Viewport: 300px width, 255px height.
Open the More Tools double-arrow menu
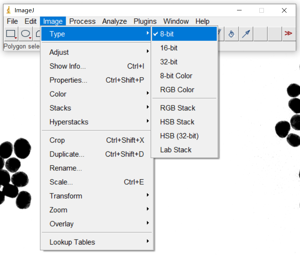288,34
